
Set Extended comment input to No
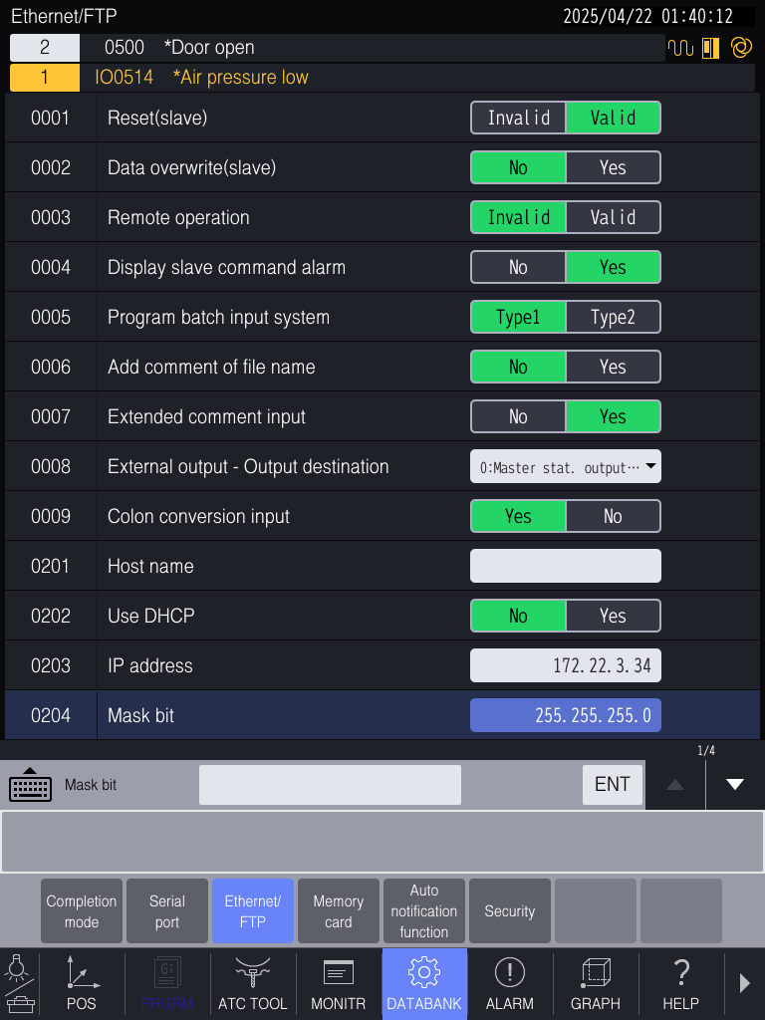click(x=518, y=416)
